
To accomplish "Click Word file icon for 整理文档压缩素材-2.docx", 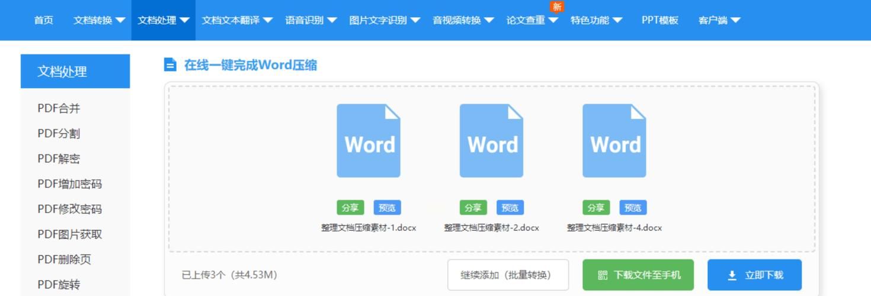I will 491,141.
